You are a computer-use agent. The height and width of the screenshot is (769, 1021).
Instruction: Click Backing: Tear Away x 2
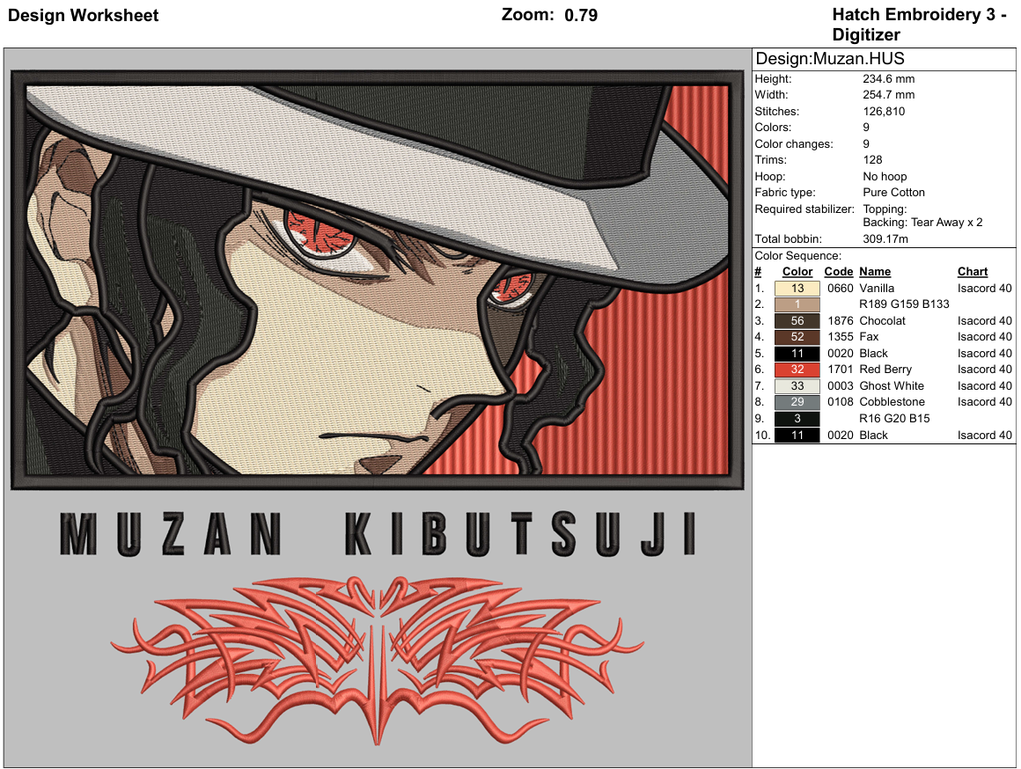click(x=922, y=223)
